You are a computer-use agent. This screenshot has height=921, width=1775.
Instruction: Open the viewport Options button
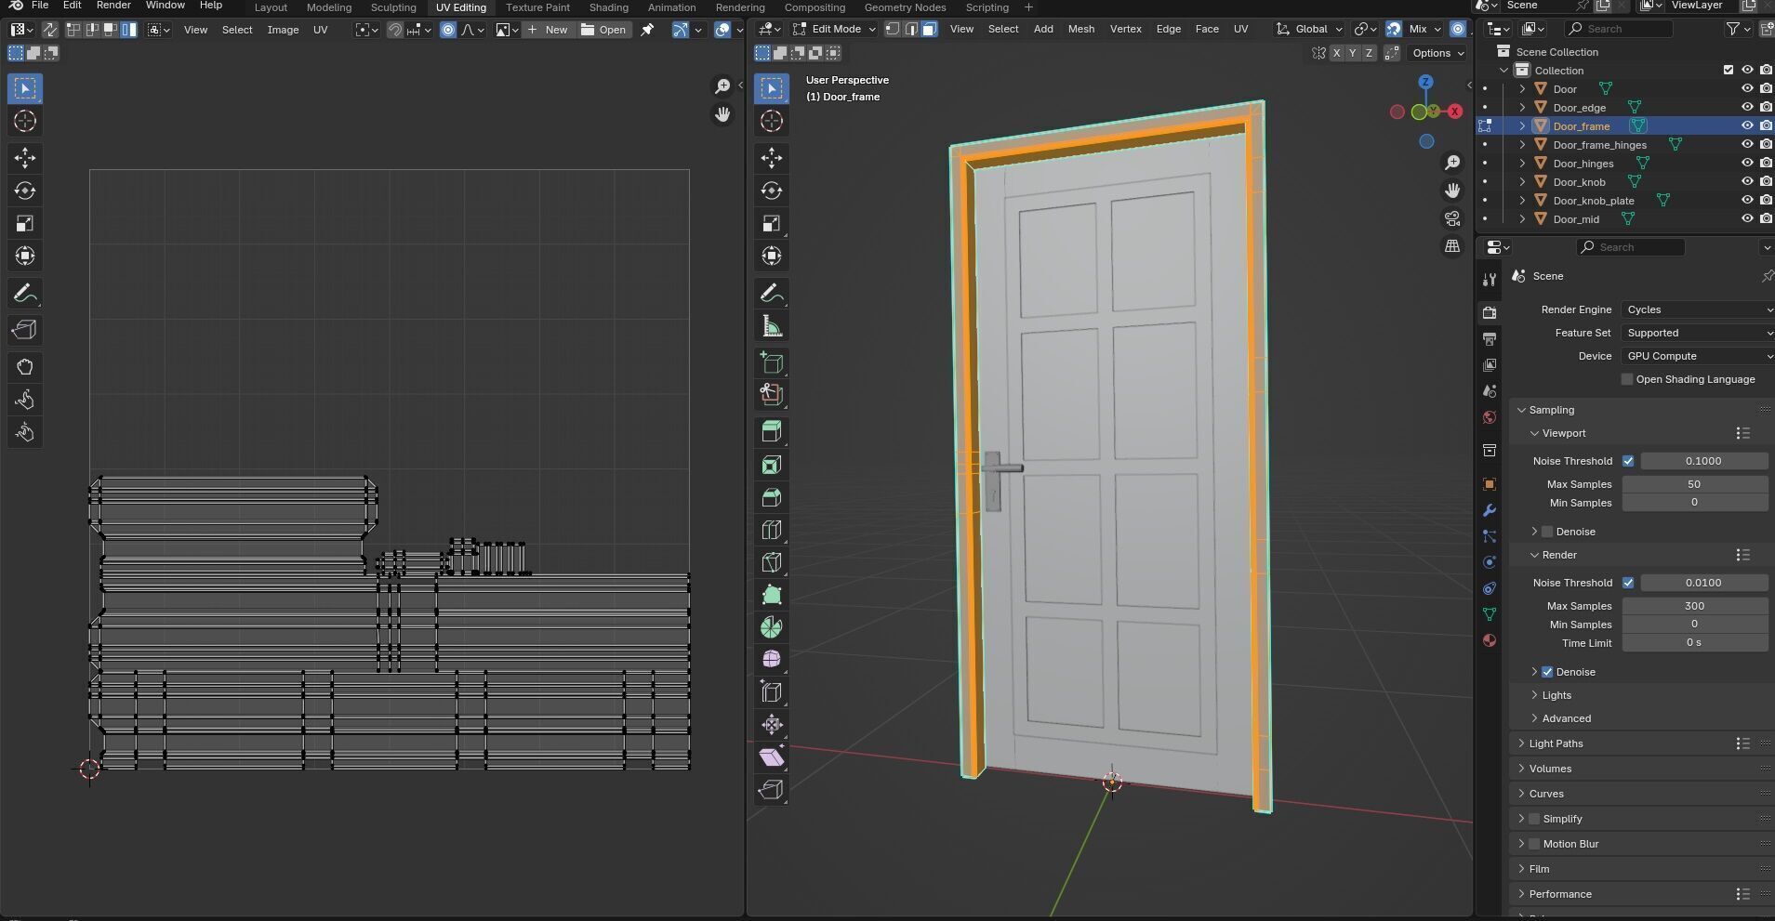pos(1437,53)
